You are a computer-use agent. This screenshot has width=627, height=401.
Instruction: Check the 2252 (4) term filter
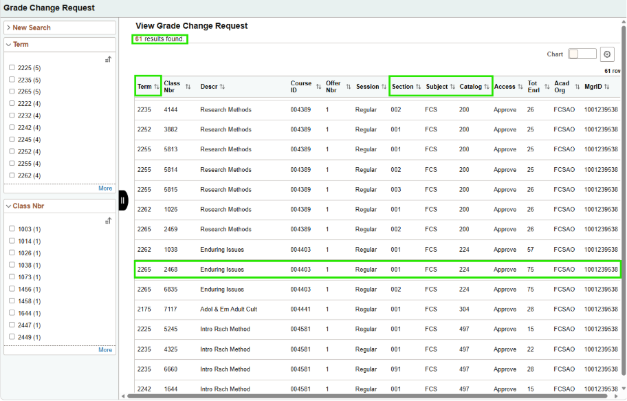point(12,151)
